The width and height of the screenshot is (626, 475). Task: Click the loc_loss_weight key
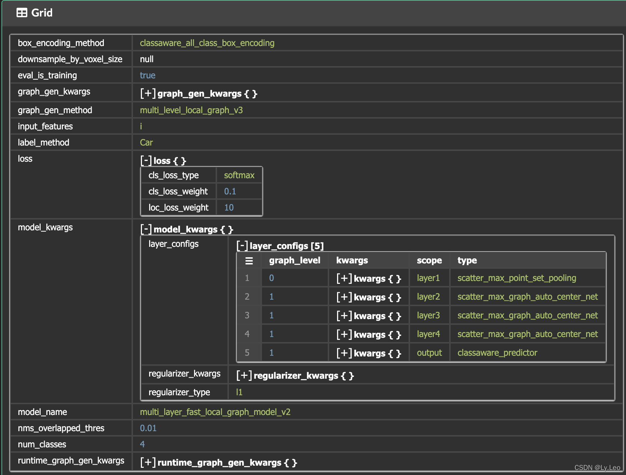[179, 208]
